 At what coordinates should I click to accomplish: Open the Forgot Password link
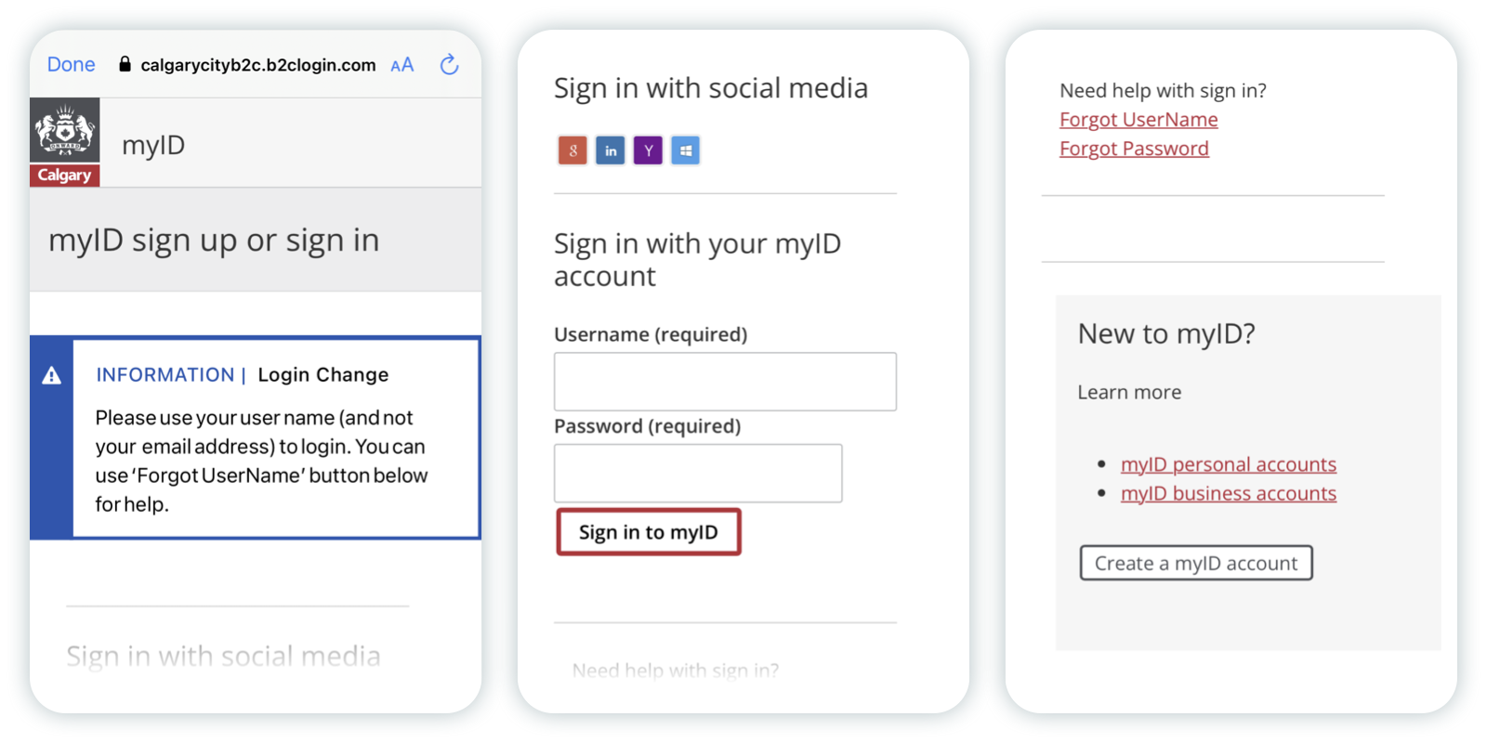coord(1134,148)
